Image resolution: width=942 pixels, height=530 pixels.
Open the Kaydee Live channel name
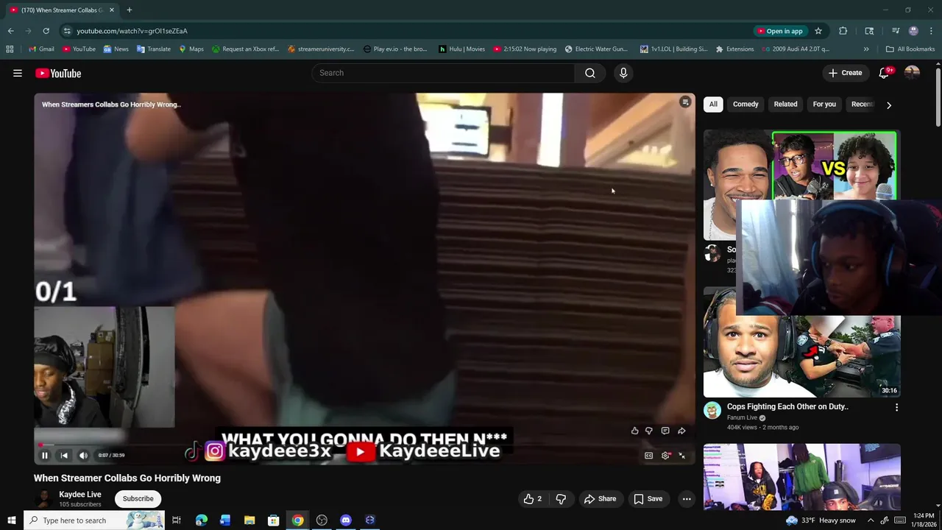tap(80, 495)
